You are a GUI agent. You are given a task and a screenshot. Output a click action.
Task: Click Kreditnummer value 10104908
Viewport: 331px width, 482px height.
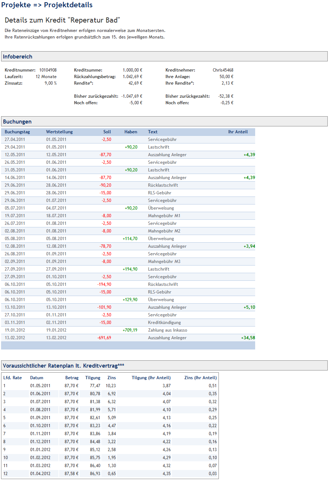(48, 70)
